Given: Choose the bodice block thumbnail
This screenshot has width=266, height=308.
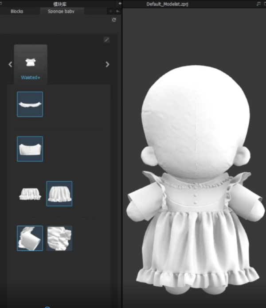Looking at the screenshot, I should click(x=30, y=149).
